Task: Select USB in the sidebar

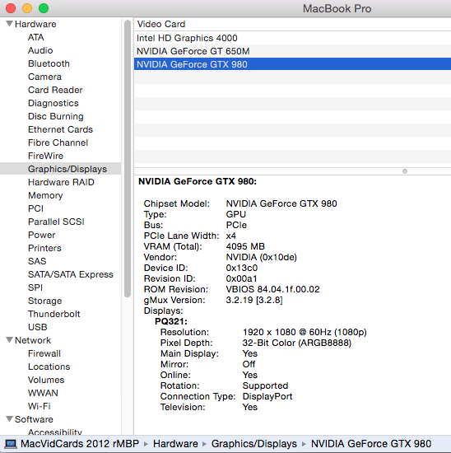Action: tap(38, 327)
